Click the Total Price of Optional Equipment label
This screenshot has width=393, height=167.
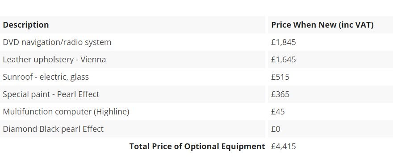click(x=197, y=146)
